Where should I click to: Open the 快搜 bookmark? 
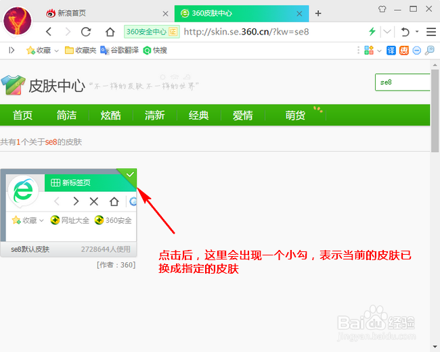pos(155,50)
